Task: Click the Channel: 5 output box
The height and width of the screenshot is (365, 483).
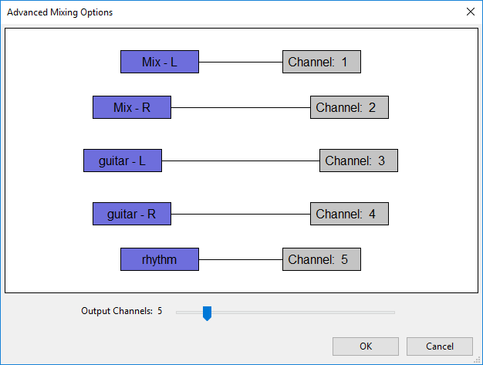Action: coord(322,259)
